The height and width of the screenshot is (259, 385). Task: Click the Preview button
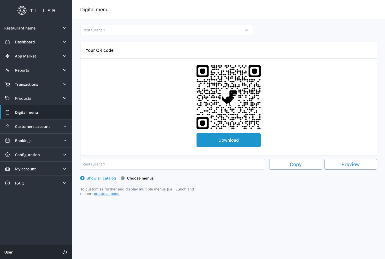[351, 164]
